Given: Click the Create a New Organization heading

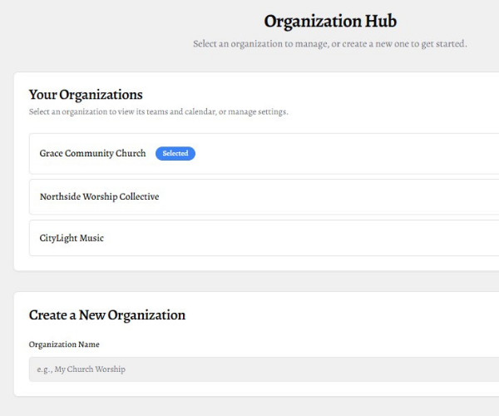Looking at the screenshot, I should coord(106,315).
